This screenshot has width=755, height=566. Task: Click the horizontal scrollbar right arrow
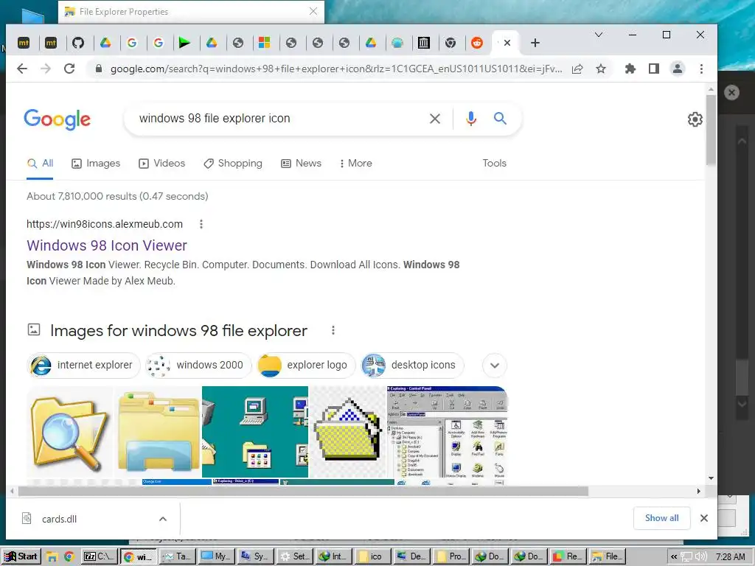click(x=699, y=491)
